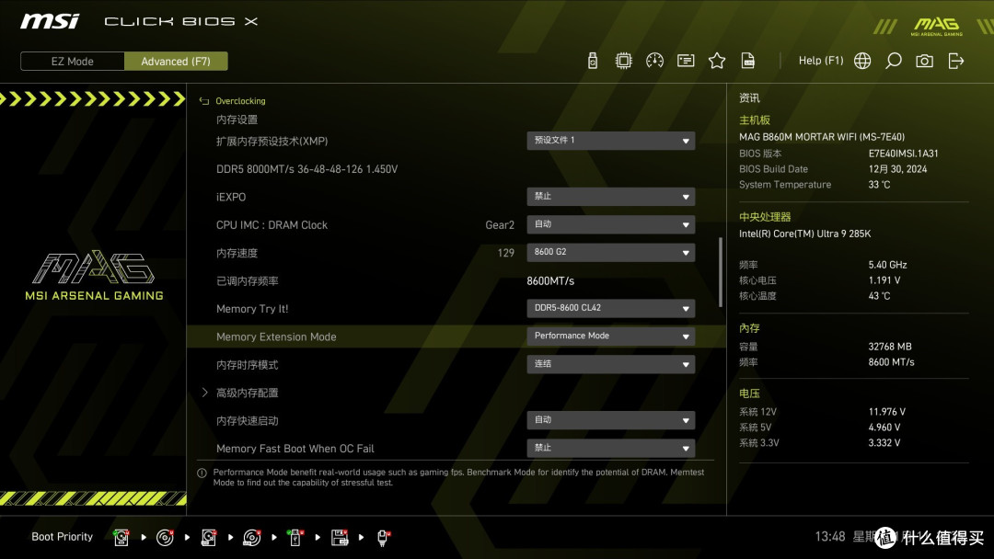Click the 内存设置 heading
This screenshot has height=559, width=994.
coord(237,120)
